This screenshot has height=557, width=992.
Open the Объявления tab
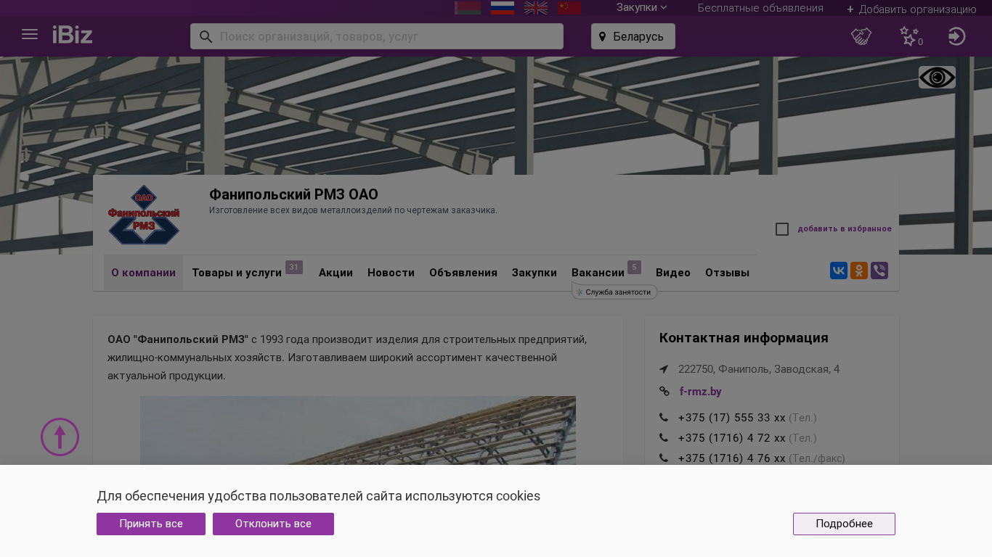click(463, 273)
